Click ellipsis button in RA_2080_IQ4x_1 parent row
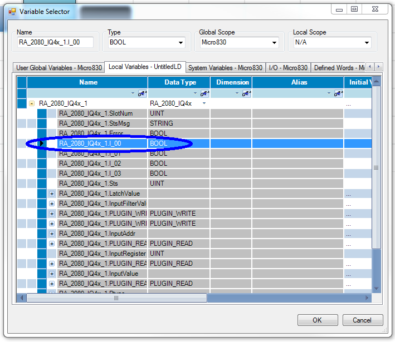Image resolution: width=395 pixels, height=342 pixels. click(x=349, y=103)
